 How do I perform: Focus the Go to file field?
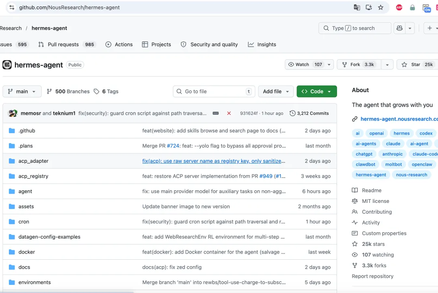coord(214,91)
